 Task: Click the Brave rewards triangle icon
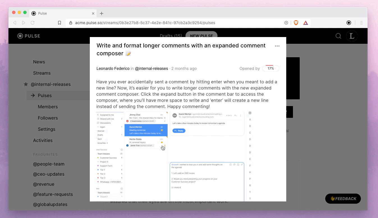pos(306,23)
